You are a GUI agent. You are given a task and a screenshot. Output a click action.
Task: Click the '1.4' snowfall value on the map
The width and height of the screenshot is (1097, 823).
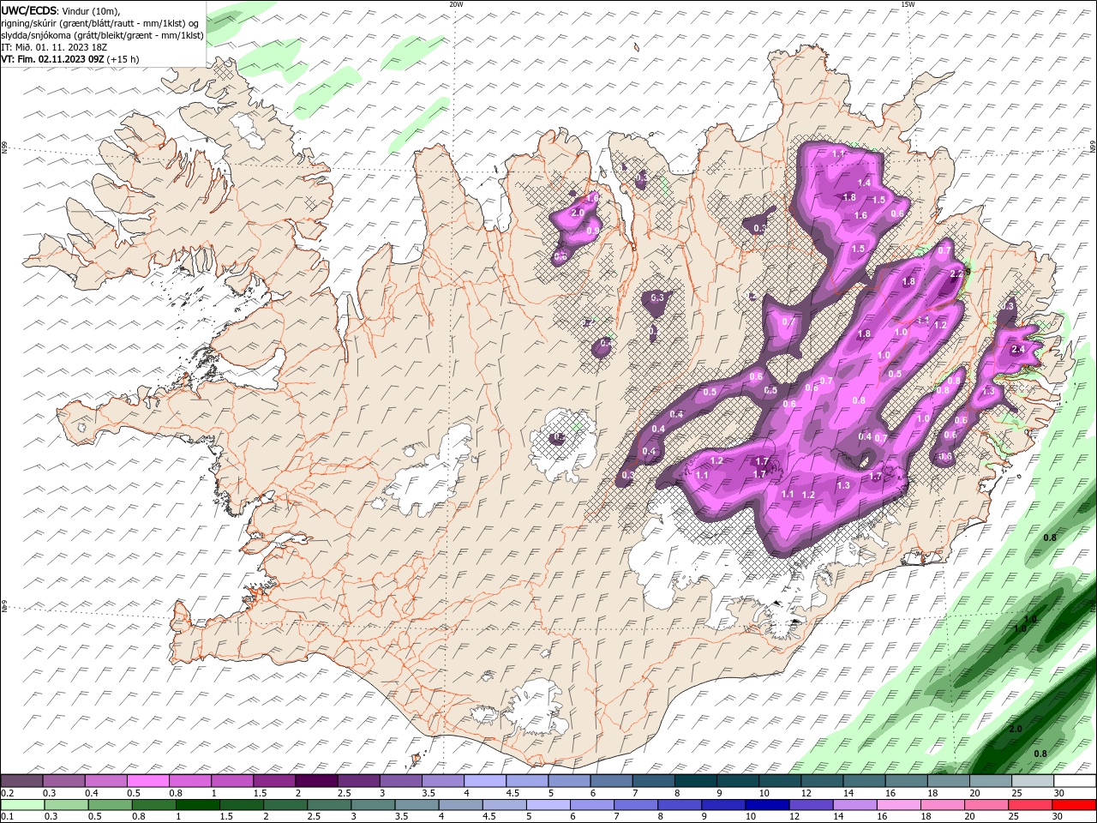864,183
